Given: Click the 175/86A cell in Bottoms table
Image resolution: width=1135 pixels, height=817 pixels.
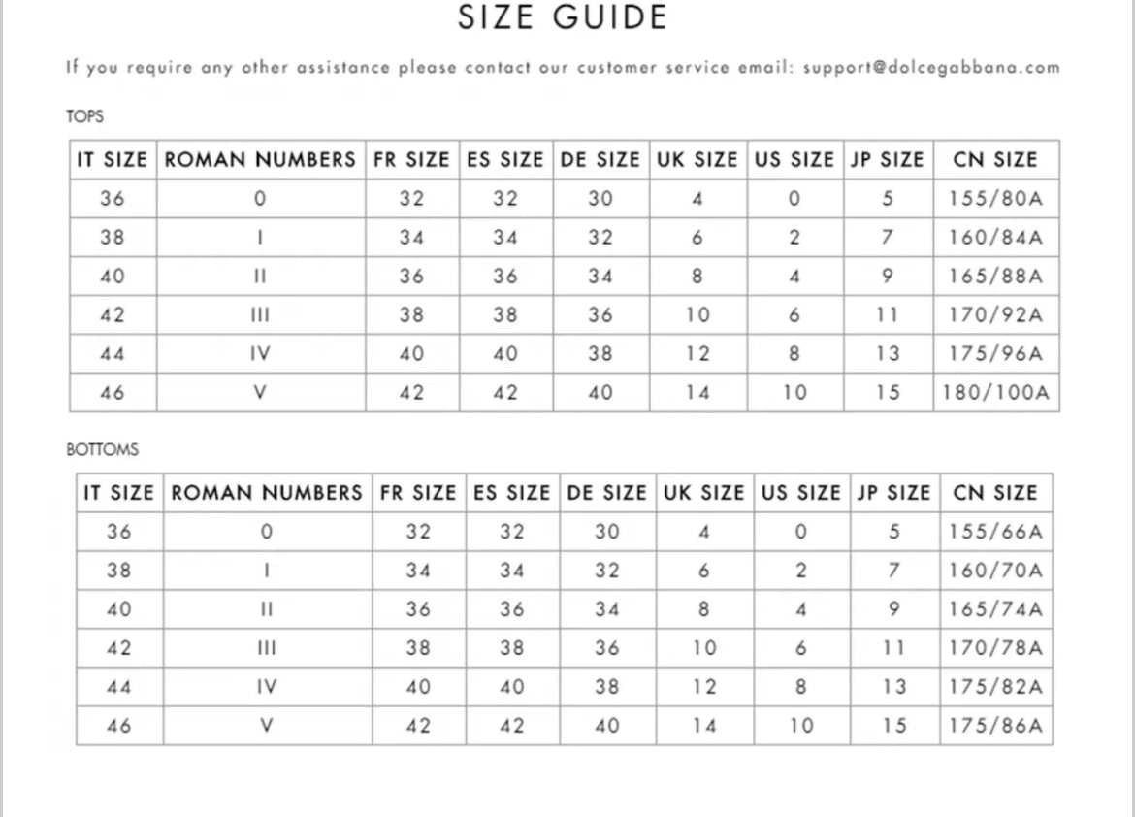Looking at the screenshot, I should [996, 726].
